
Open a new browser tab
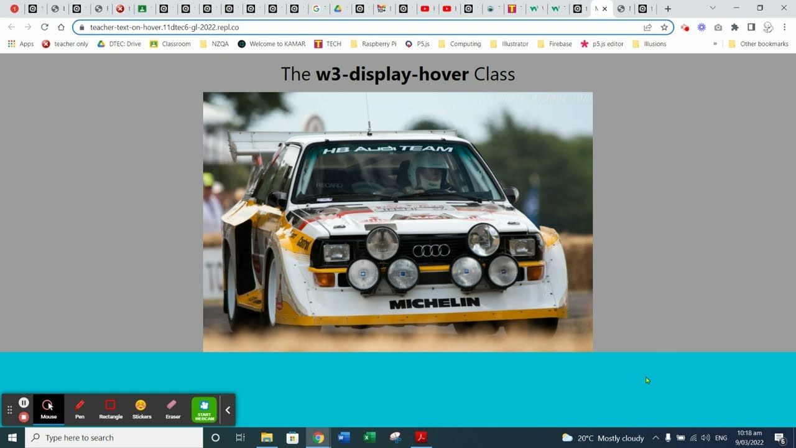tap(668, 9)
